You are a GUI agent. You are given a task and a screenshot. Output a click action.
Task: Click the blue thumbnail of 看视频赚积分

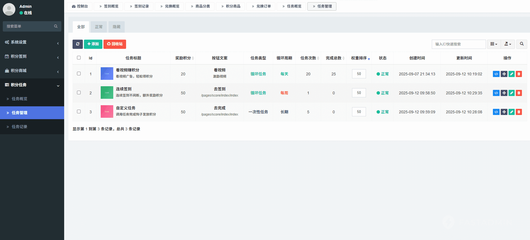107,74
